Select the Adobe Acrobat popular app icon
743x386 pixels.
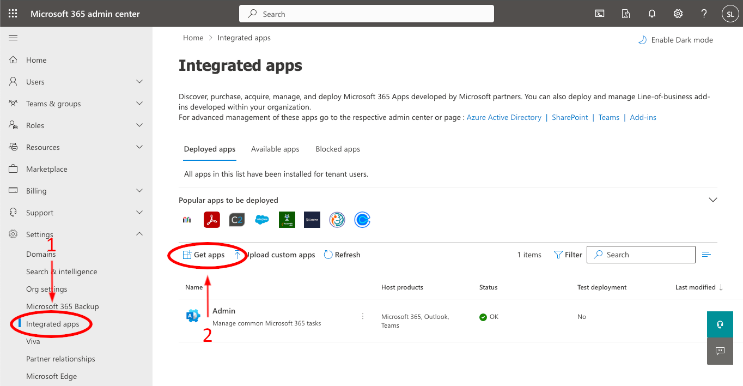pos(211,220)
